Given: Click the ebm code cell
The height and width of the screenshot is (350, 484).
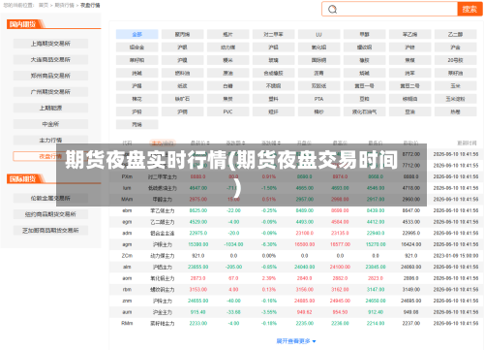Looking at the screenshot, I should coord(127,210).
